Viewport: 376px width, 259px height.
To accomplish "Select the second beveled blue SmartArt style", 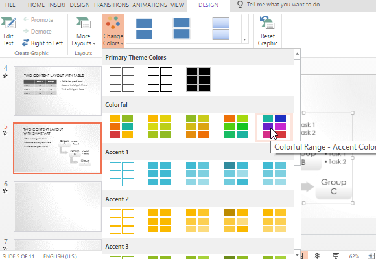I will (182, 28).
